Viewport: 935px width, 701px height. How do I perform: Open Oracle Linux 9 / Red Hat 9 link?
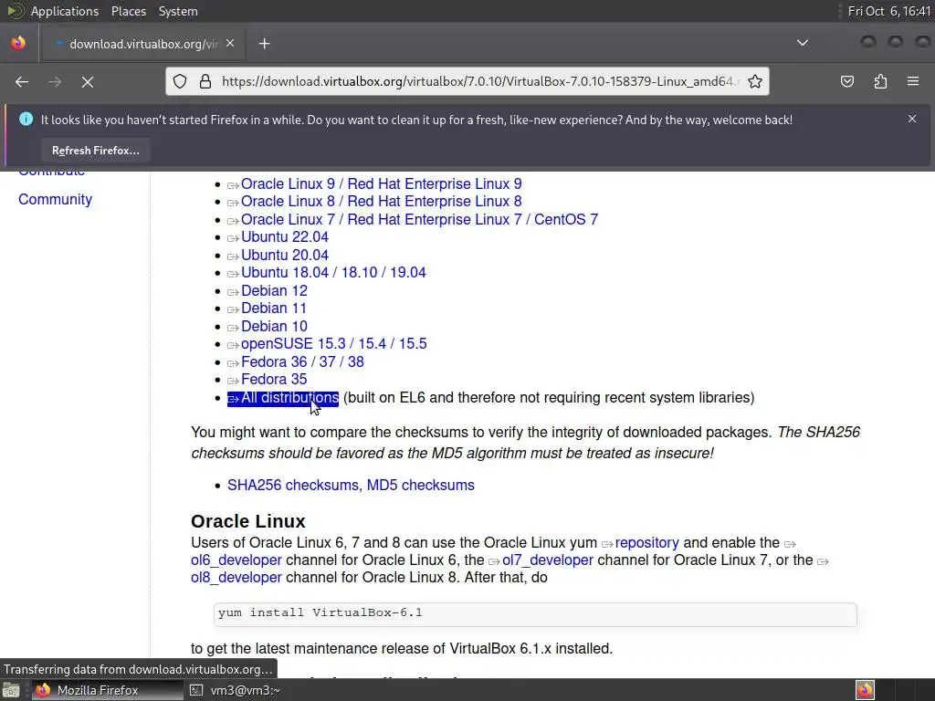(381, 183)
